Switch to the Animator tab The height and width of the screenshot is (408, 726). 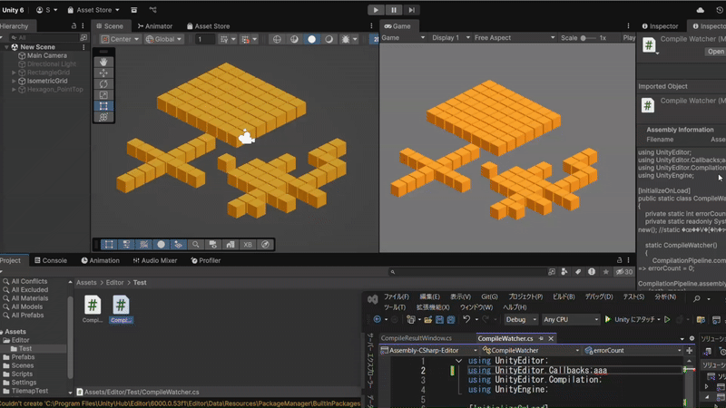click(154, 26)
